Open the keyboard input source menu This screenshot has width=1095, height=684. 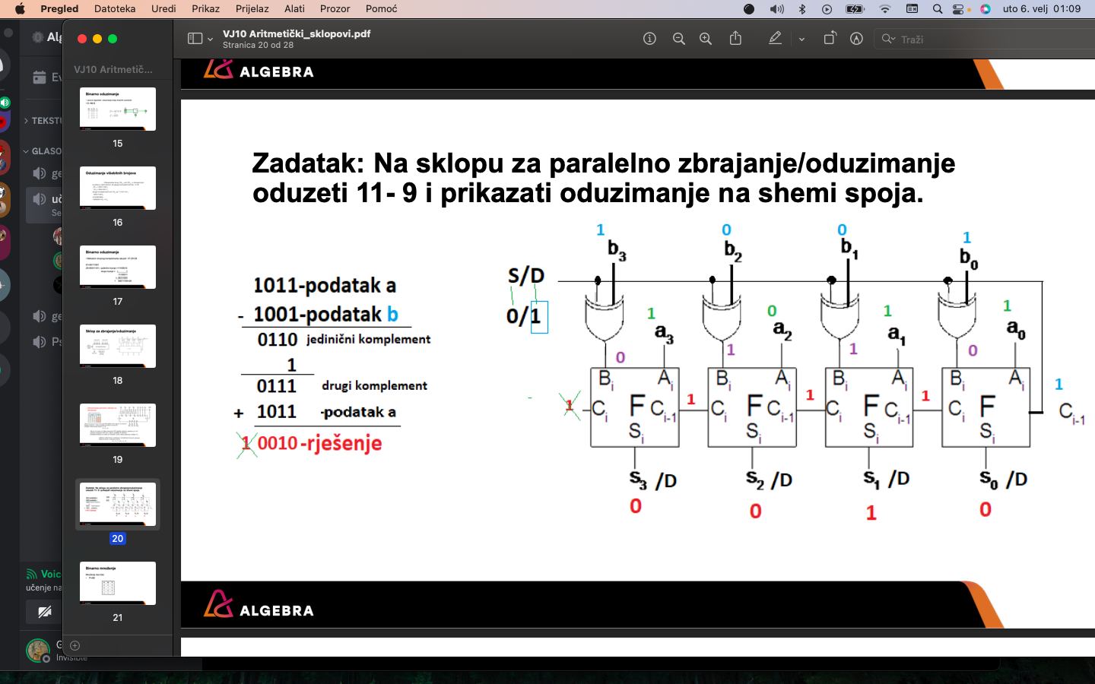click(x=912, y=9)
